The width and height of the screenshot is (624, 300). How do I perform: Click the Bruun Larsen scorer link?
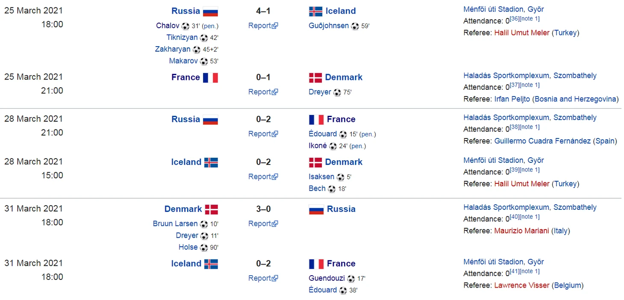pyautogui.click(x=175, y=224)
